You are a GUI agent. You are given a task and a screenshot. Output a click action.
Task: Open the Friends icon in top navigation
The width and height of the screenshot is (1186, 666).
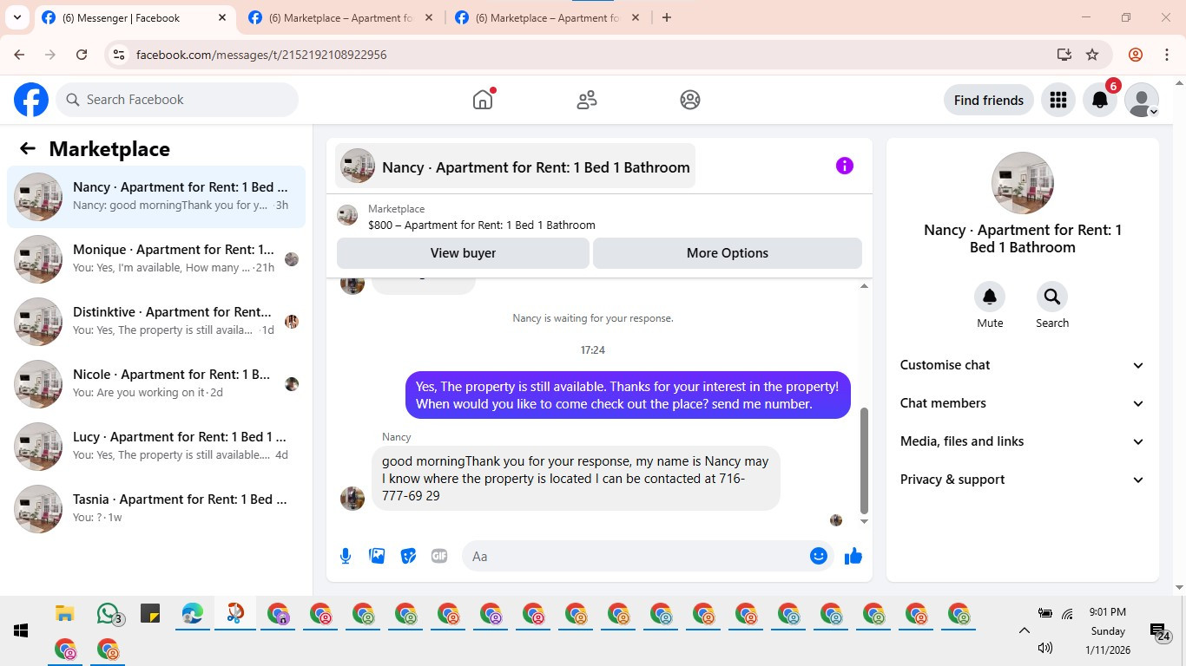click(587, 100)
